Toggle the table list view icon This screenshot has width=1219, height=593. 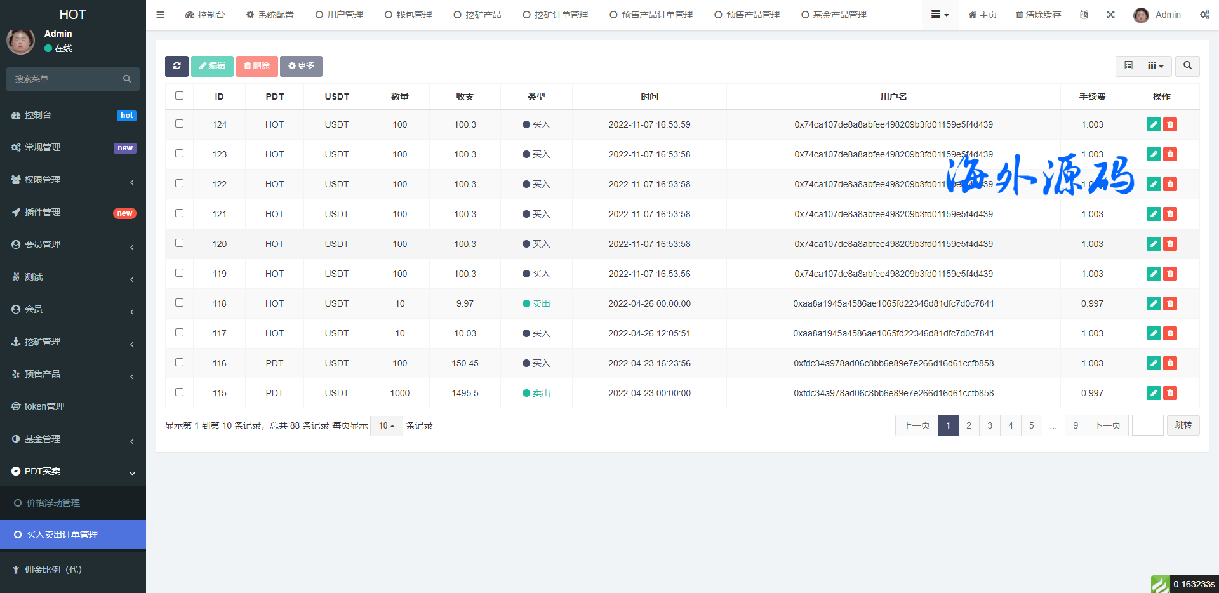click(1128, 66)
